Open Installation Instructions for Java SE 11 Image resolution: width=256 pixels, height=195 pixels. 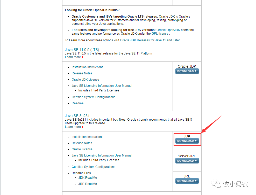87,67
